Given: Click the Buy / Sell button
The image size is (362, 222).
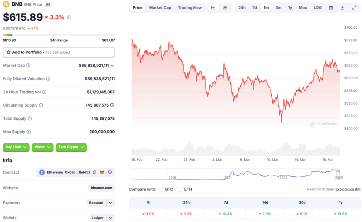Looking at the screenshot, I should tap(16, 147).
